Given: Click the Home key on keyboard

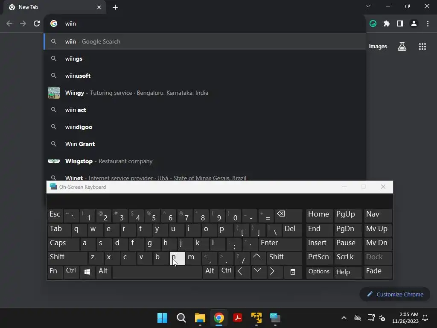Looking at the screenshot, I should click(x=319, y=215).
